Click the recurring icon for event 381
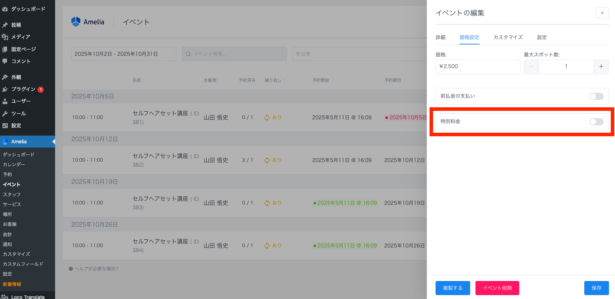Viewport: 615px width, 299px height. pos(267,118)
